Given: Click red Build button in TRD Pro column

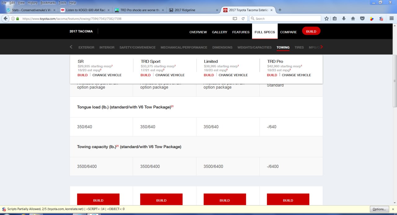Looking at the screenshot, I should (x=288, y=199).
